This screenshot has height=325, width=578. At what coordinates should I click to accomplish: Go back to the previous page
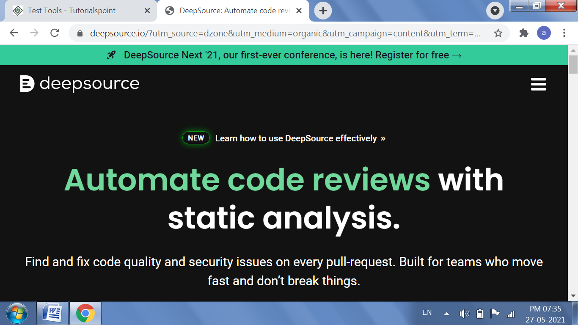click(14, 33)
